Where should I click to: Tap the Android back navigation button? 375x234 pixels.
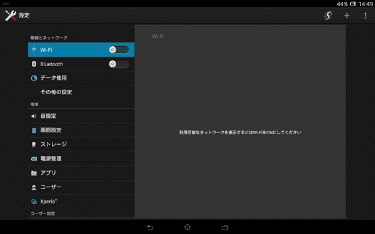pyautogui.click(x=150, y=227)
